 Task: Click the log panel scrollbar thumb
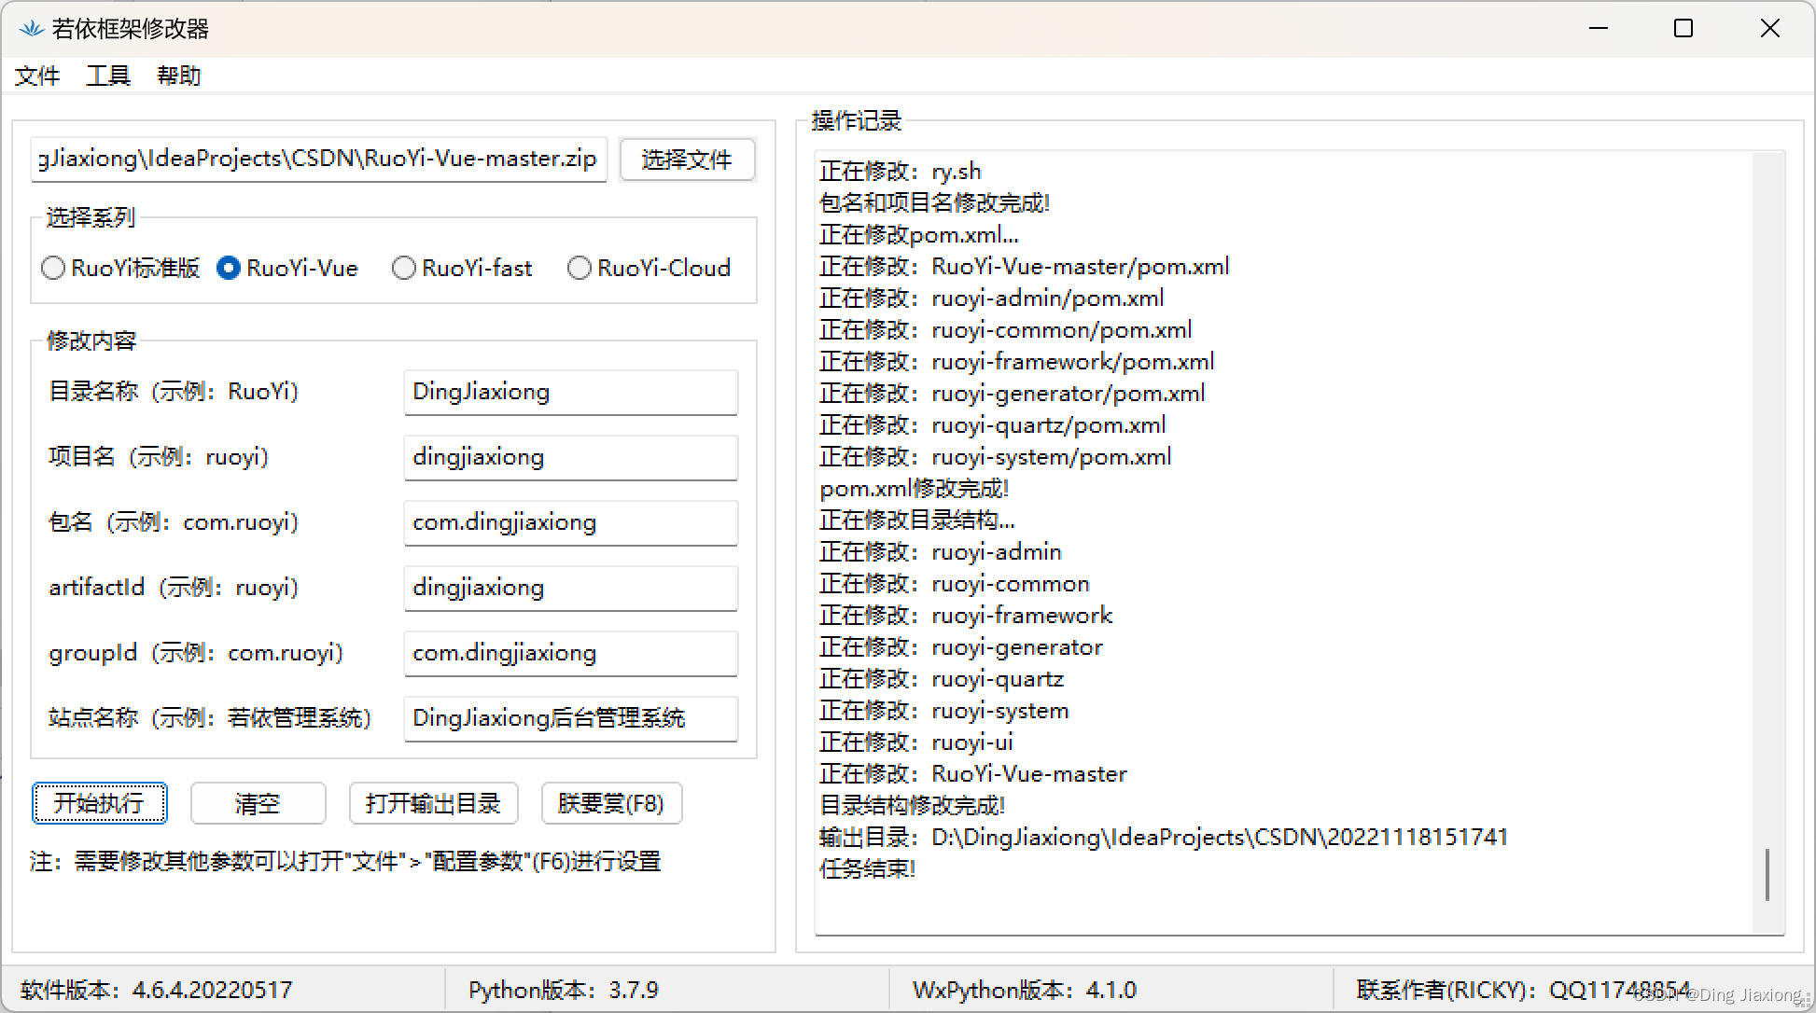pyautogui.click(x=1767, y=875)
